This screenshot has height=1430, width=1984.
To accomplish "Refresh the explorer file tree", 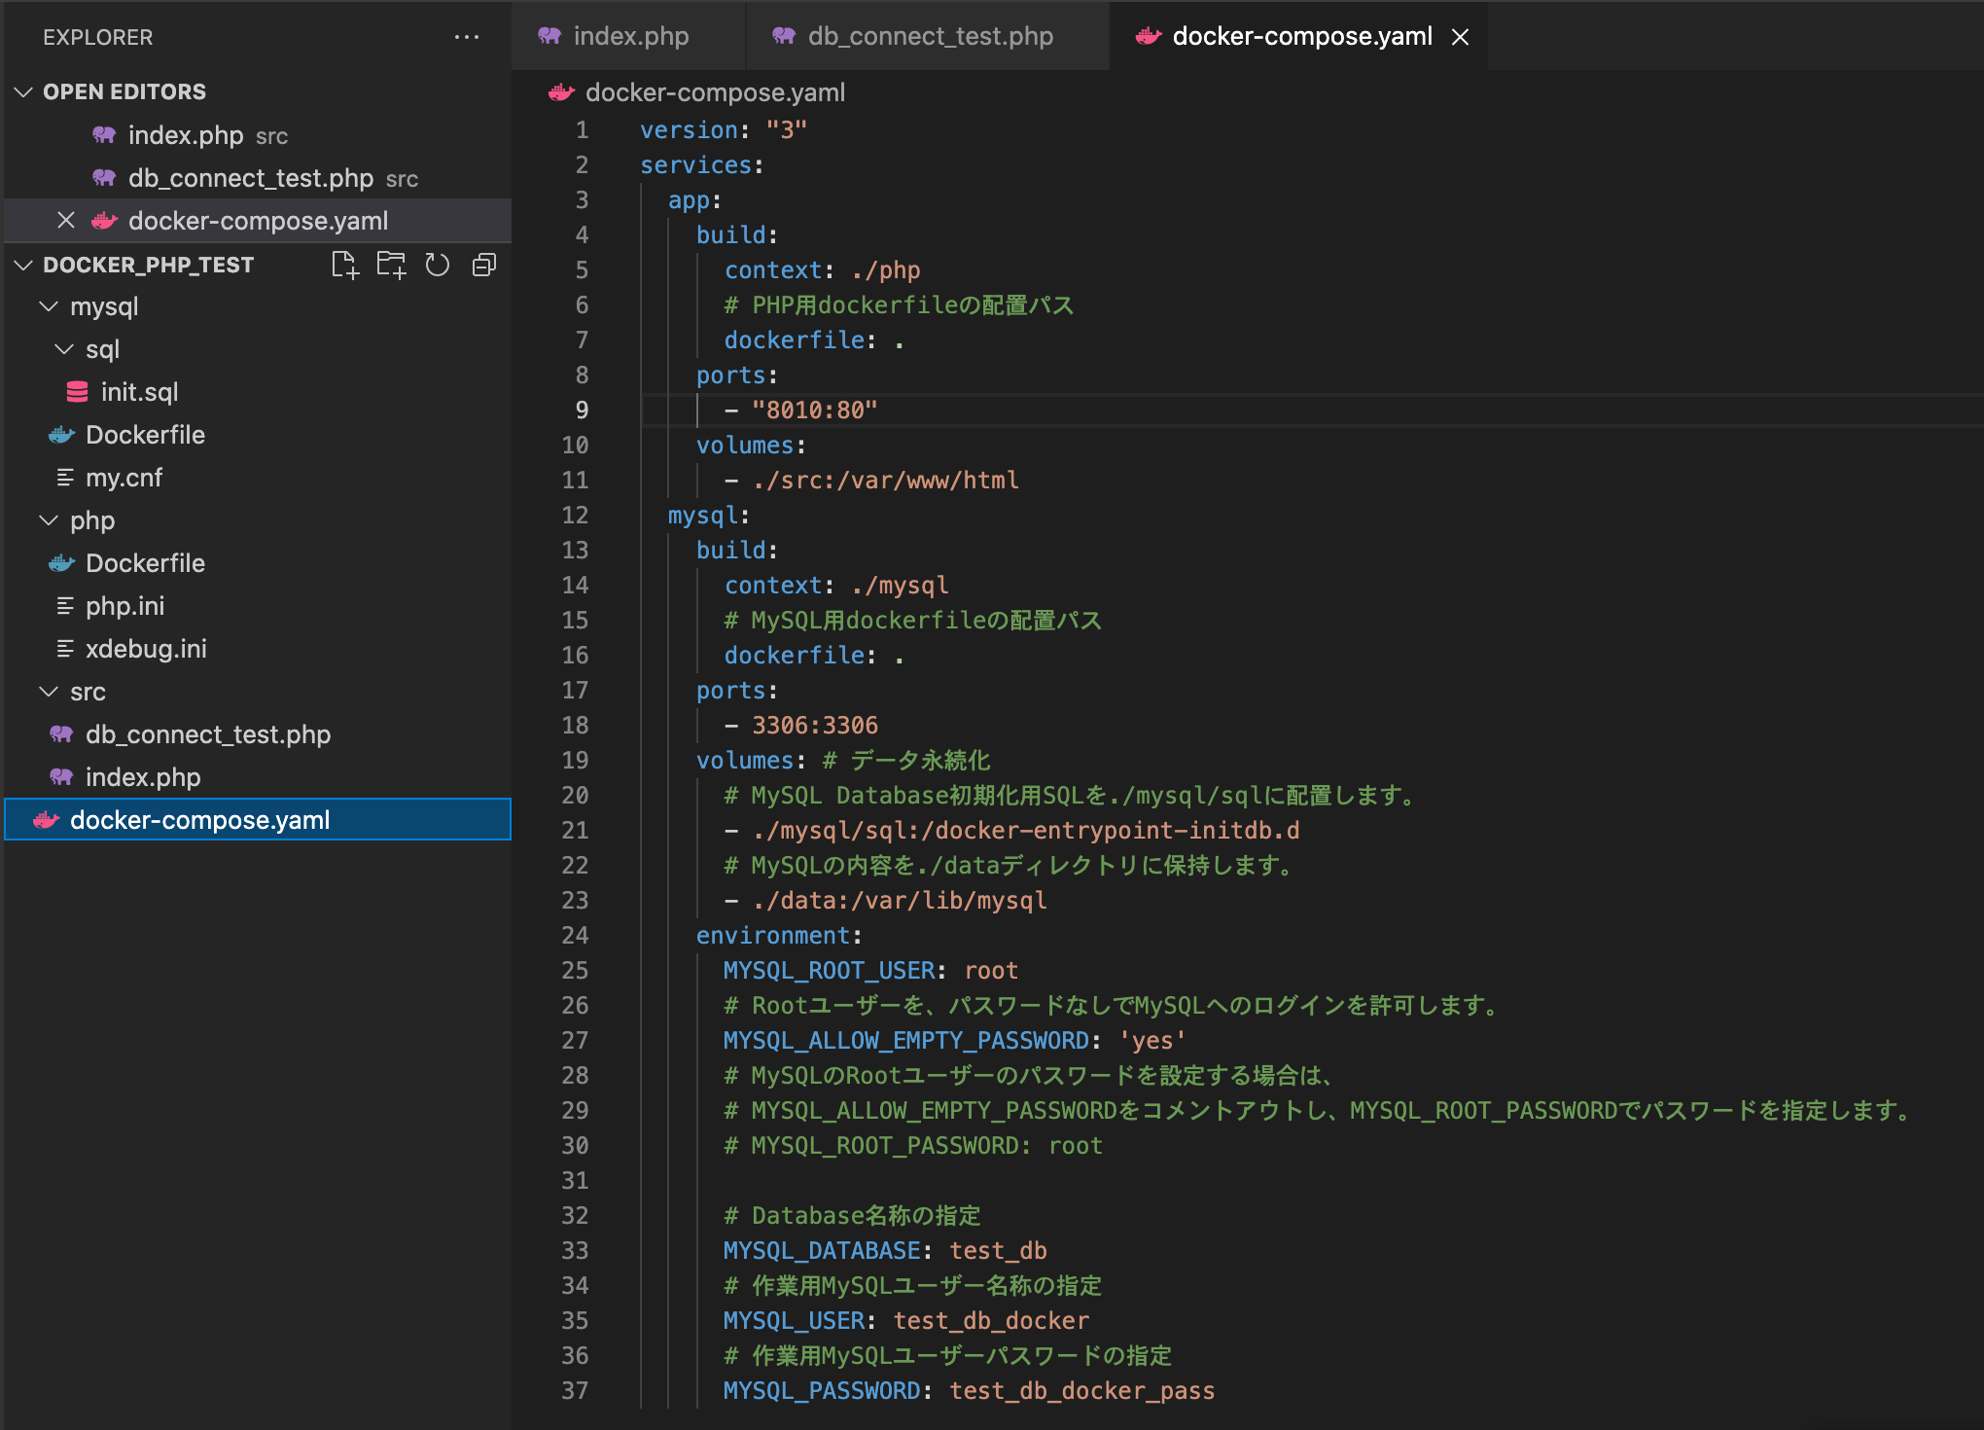I will click(438, 265).
